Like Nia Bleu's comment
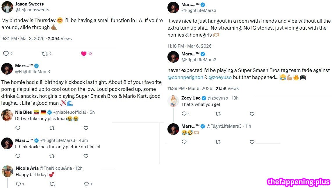This screenshot has height=188, width=332. [86, 128]
